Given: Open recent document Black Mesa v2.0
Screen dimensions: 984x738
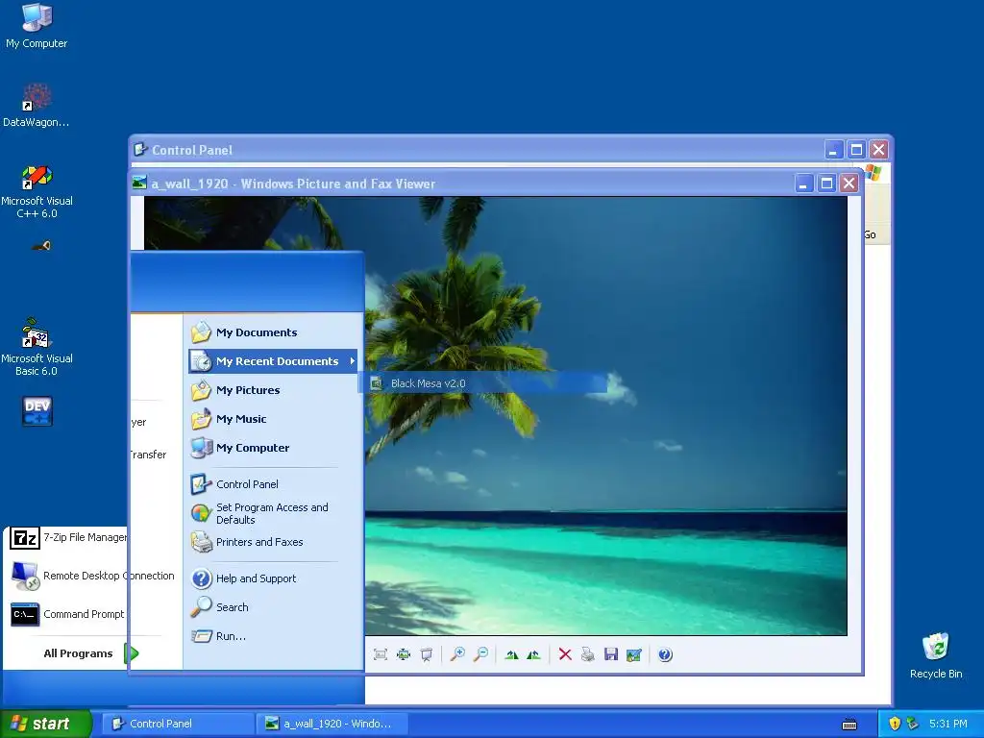Looking at the screenshot, I should (x=483, y=383).
